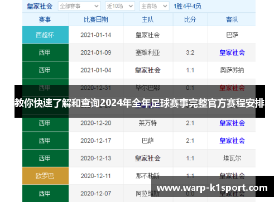
Task: Click the 1胜4平4负 record summary
Action: click(x=187, y=6)
